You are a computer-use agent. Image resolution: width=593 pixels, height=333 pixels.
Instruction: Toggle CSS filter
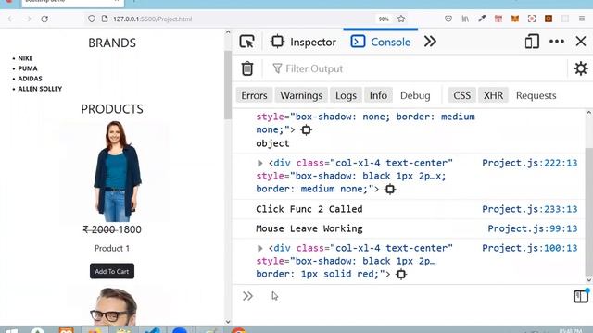461,95
